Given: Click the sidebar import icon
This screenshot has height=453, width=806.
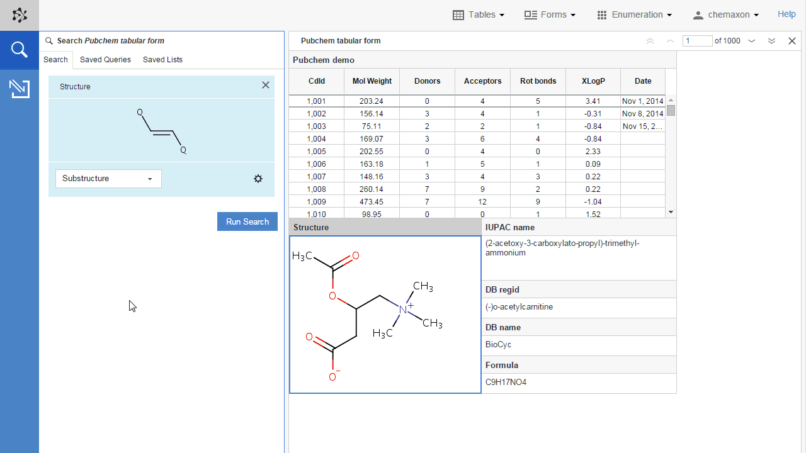Looking at the screenshot, I should [x=20, y=89].
